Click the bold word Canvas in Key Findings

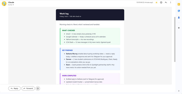coord(69,59)
